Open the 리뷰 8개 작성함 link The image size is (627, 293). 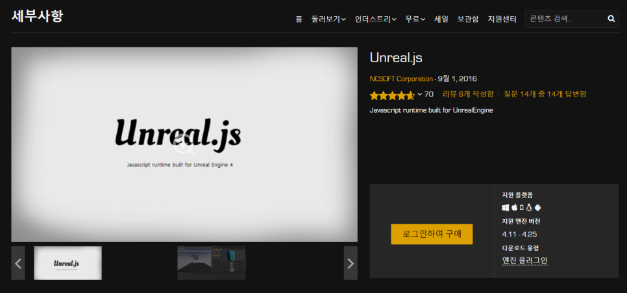coord(468,94)
